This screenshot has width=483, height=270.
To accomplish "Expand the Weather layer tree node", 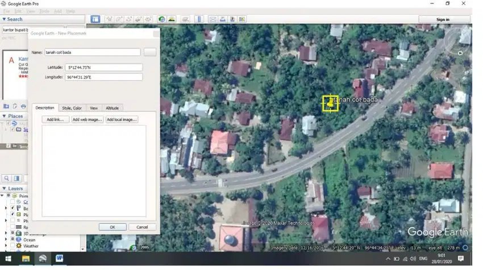I will click(x=6, y=246).
